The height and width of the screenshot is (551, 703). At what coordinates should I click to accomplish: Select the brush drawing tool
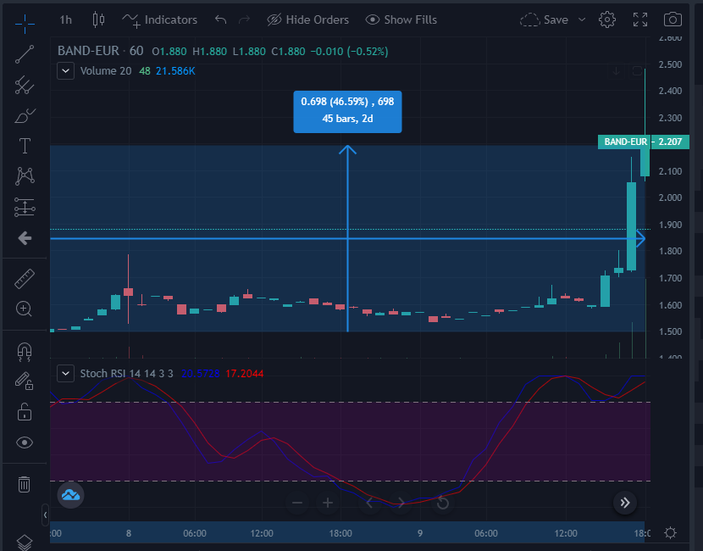25,116
